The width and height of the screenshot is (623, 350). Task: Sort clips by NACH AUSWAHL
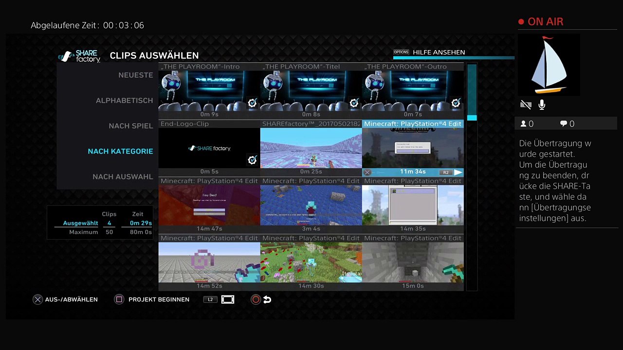[123, 176]
